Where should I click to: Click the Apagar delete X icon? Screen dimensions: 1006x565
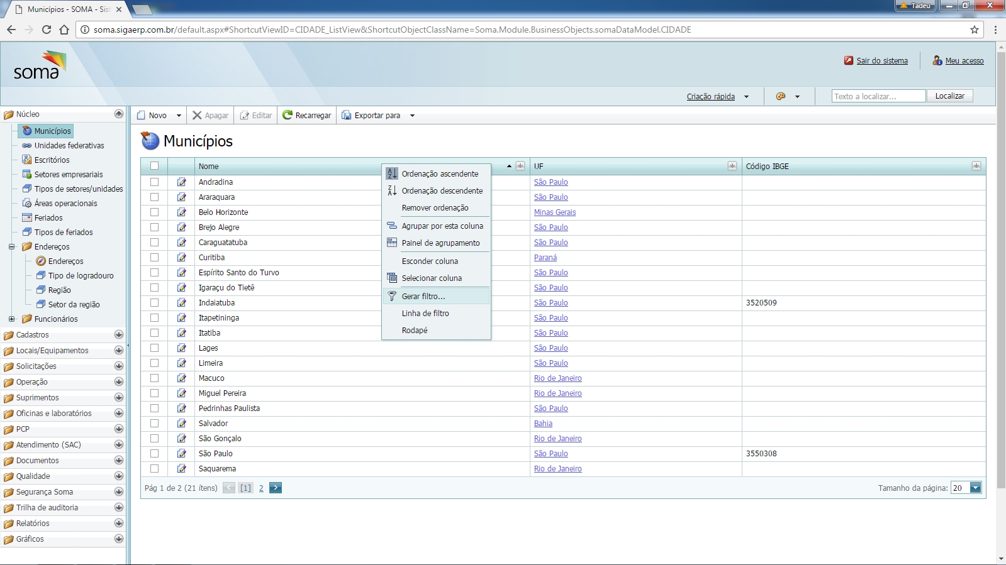point(197,115)
